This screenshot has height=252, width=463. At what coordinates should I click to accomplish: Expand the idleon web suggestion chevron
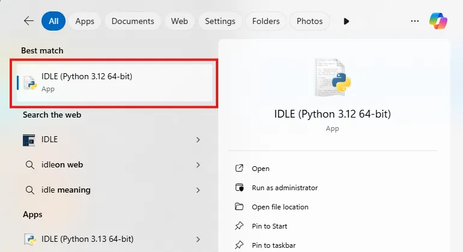(198, 165)
